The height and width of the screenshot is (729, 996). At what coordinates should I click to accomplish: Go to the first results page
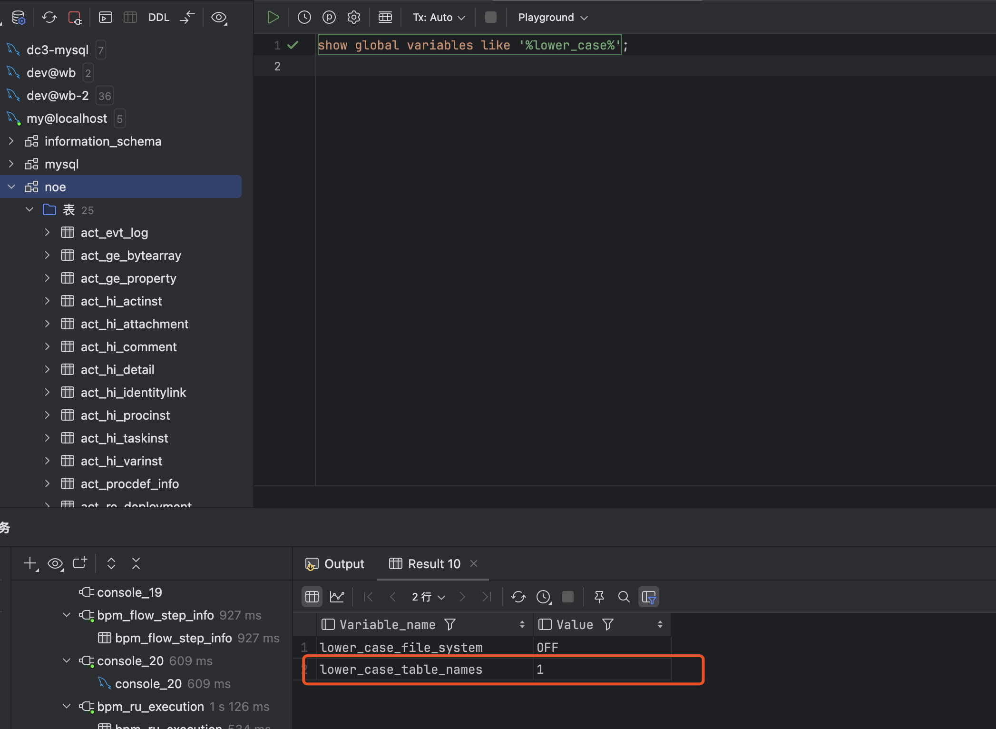coord(368,597)
